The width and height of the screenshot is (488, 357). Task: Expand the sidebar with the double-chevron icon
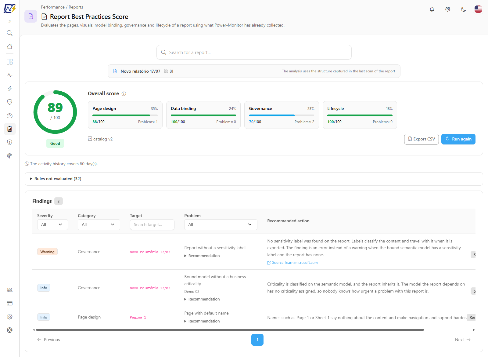[x=10, y=21]
